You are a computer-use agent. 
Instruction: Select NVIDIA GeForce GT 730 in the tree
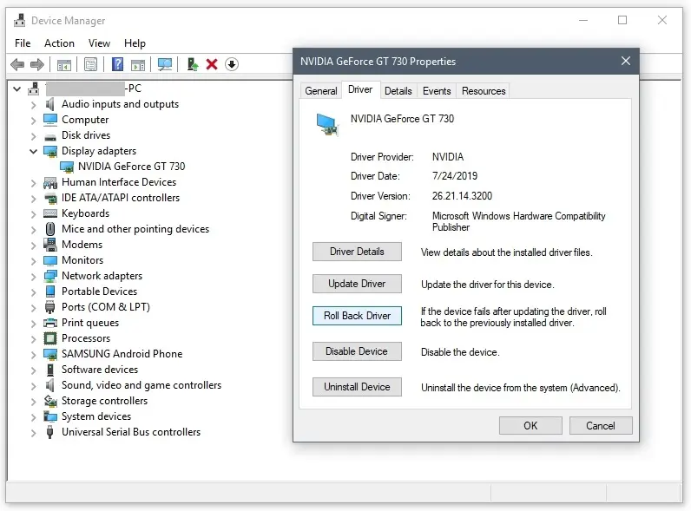(131, 167)
